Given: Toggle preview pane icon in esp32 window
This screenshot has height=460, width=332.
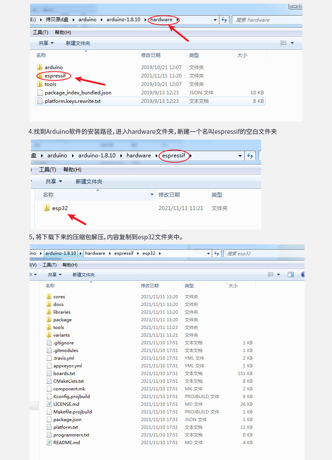Looking at the screenshot, I should click(291, 275).
